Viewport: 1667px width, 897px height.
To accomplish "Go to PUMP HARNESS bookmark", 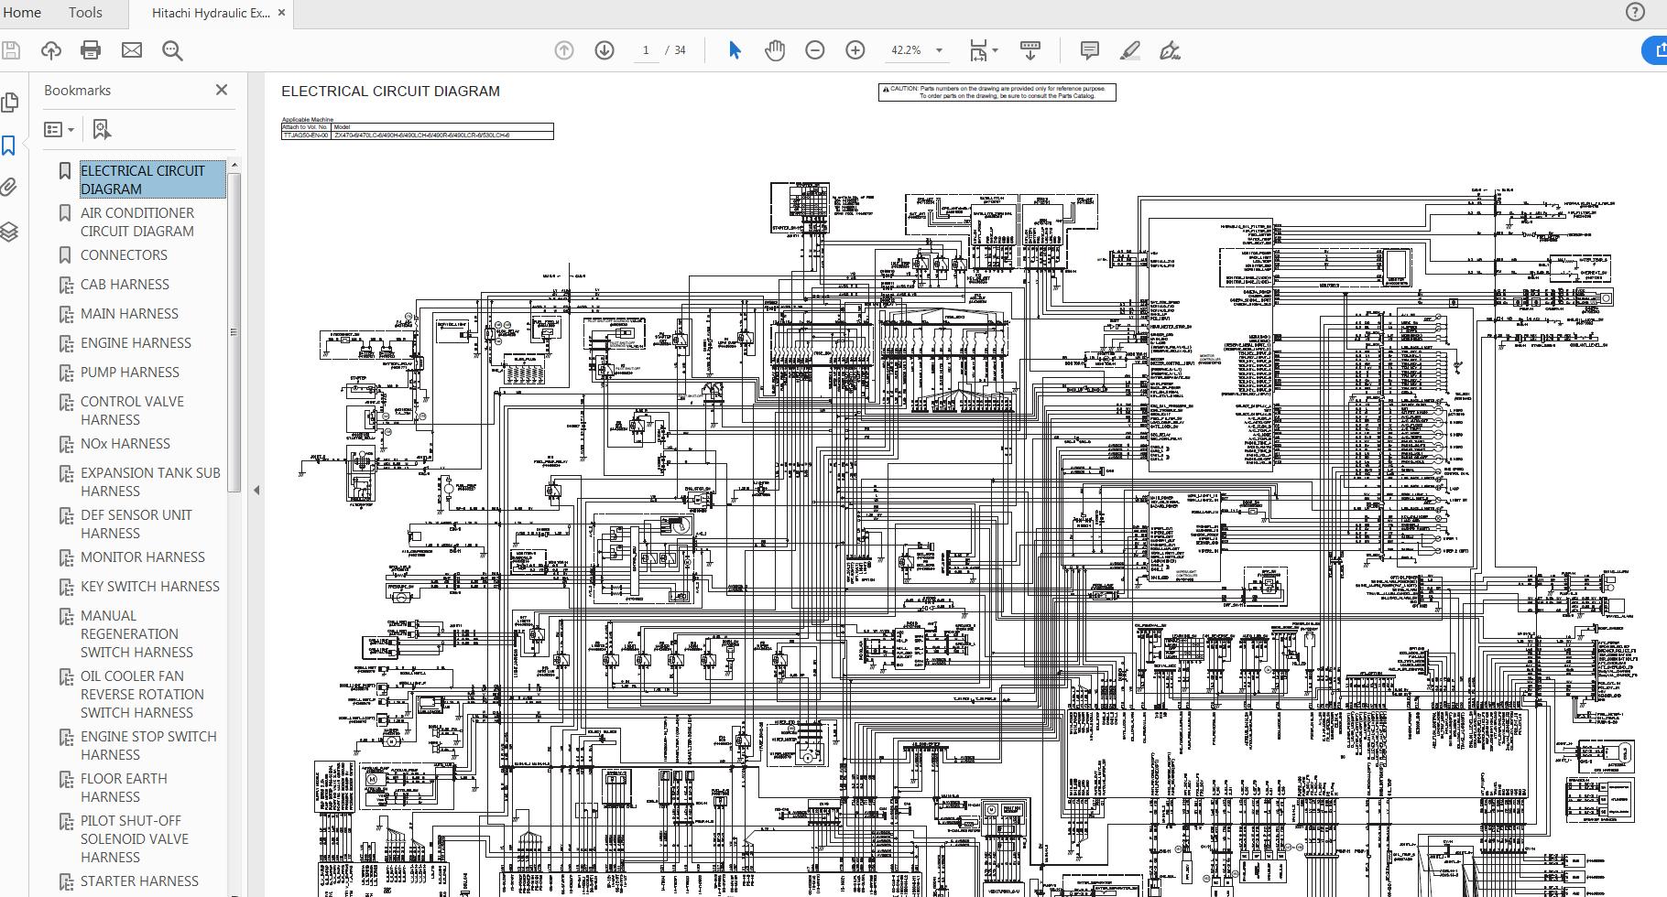I will tap(130, 373).
